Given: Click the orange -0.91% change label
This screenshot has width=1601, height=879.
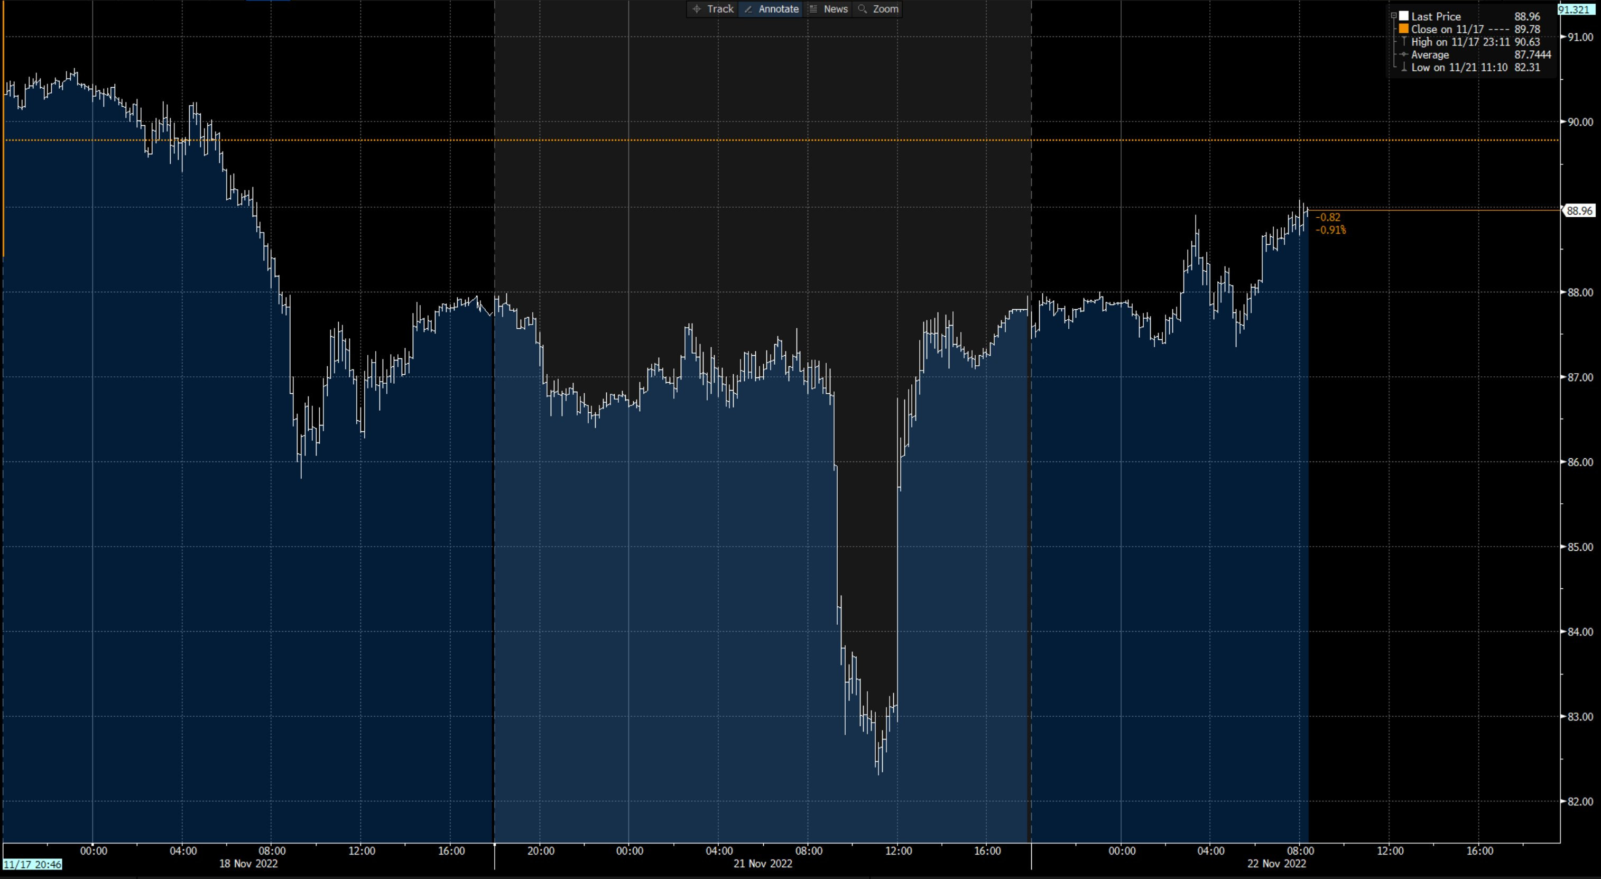Looking at the screenshot, I should (1331, 230).
